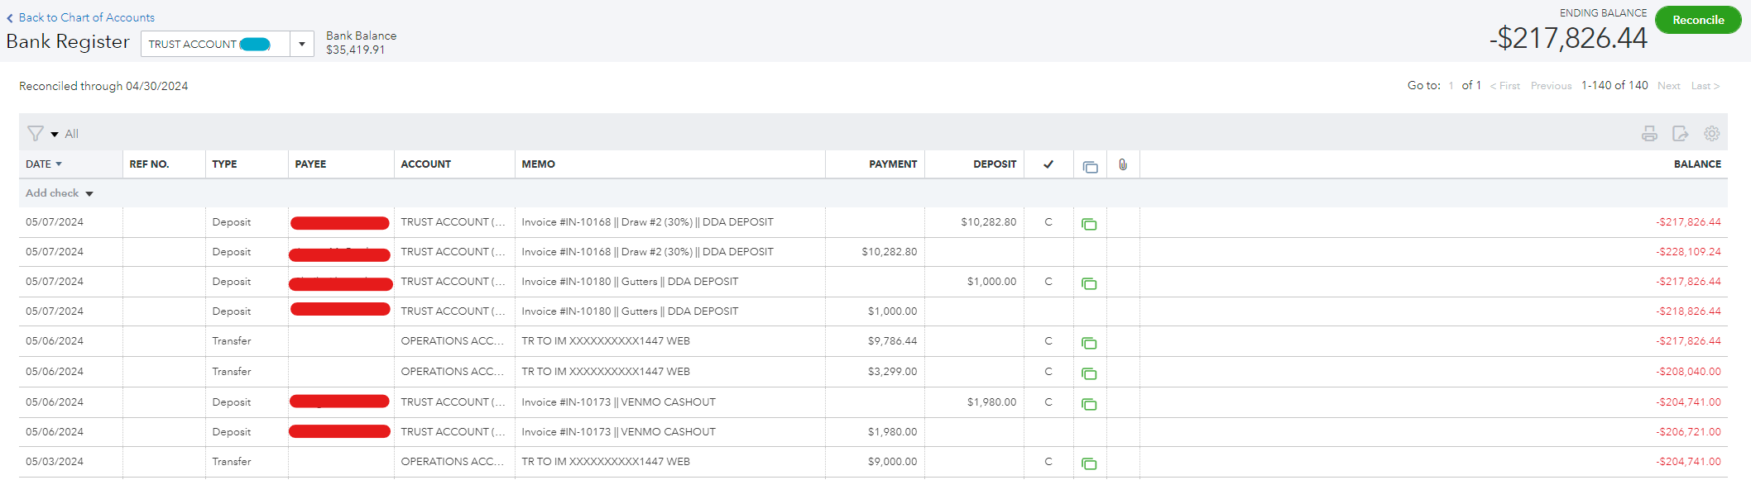Export register using export icon
The width and height of the screenshot is (1751, 480).
(1680, 133)
